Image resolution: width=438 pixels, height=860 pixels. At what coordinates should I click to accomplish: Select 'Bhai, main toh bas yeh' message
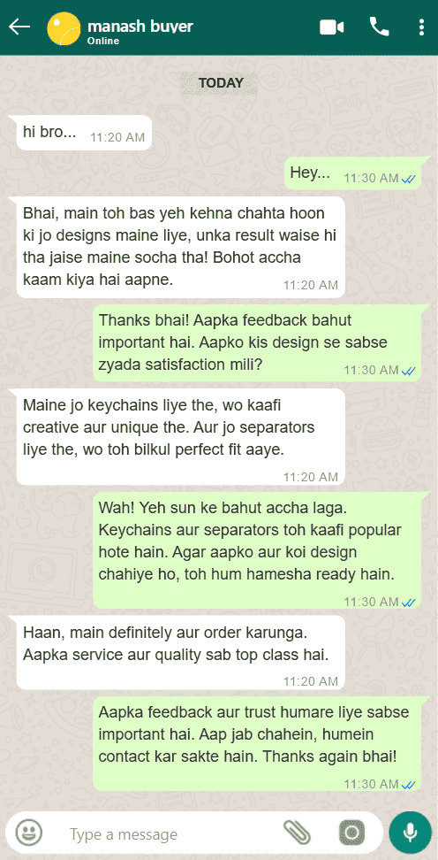(x=181, y=247)
